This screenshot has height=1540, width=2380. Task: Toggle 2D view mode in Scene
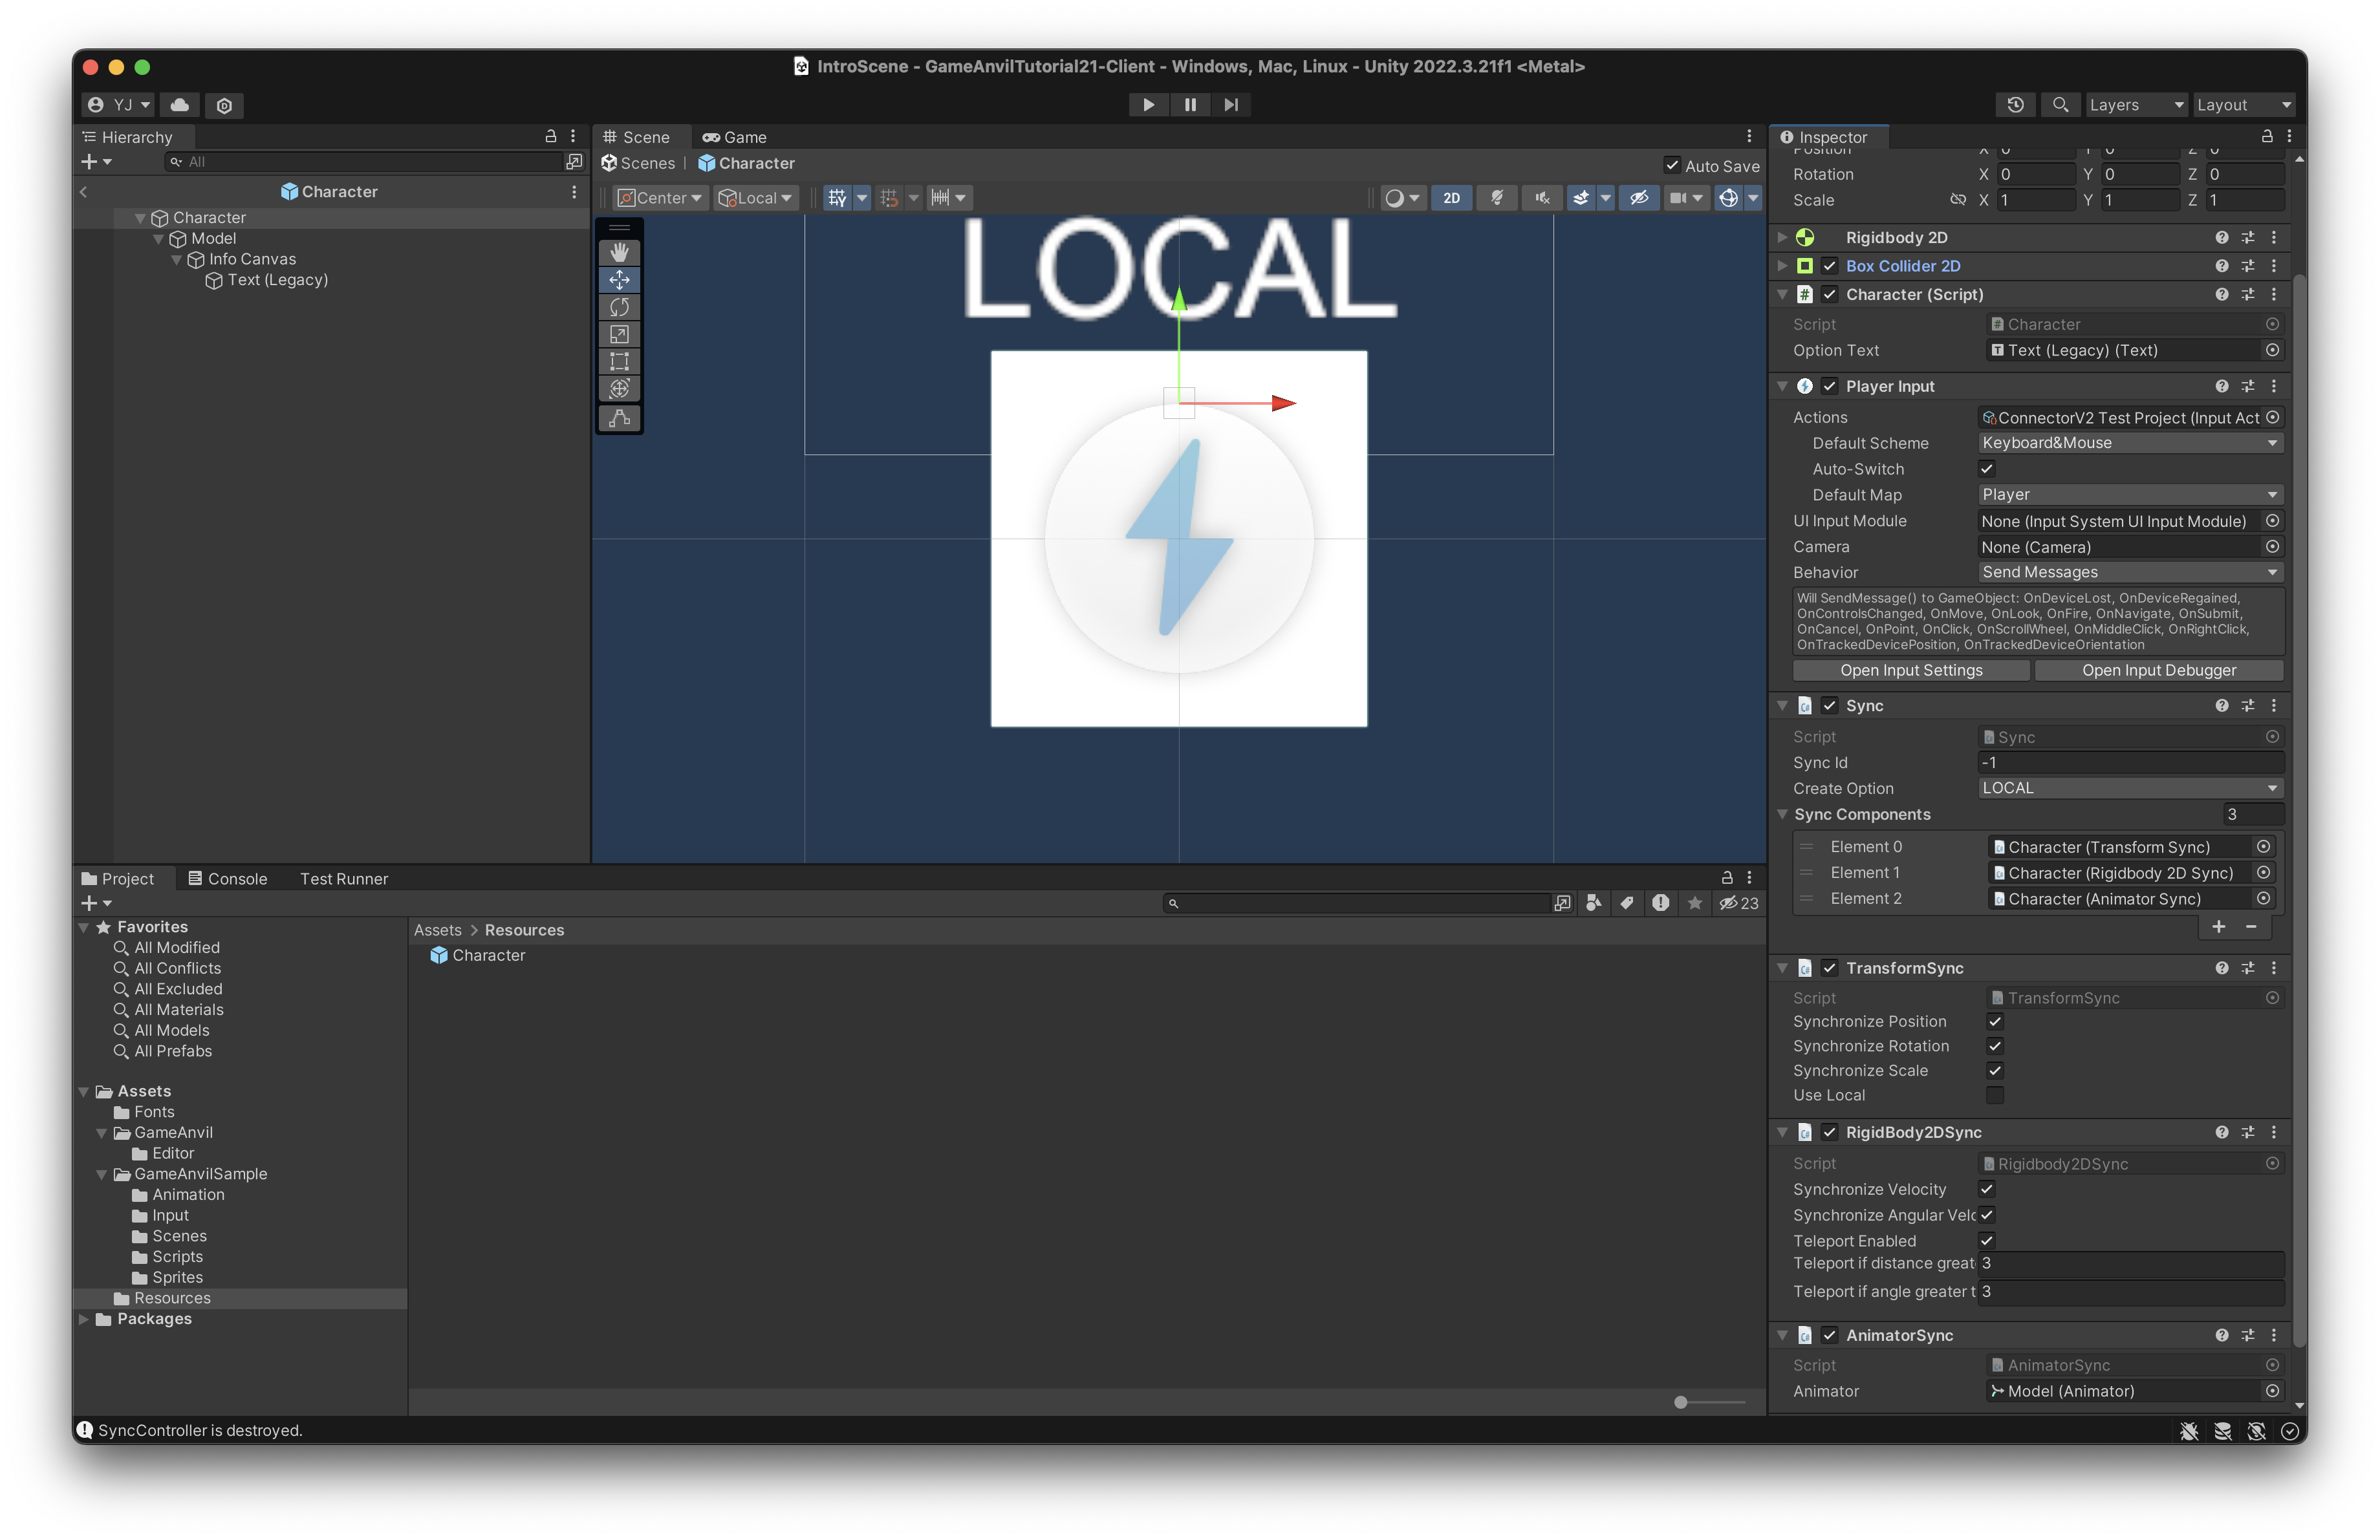tap(1451, 198)
